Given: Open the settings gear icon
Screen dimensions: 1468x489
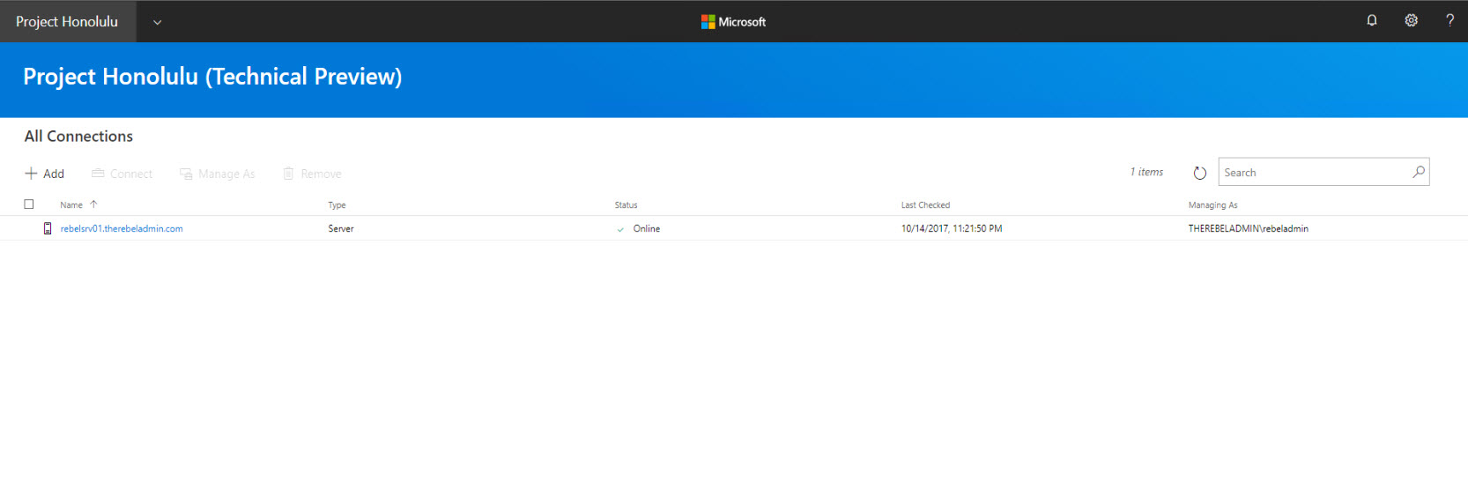Looking at the screenshot, I should [1411, 20].
